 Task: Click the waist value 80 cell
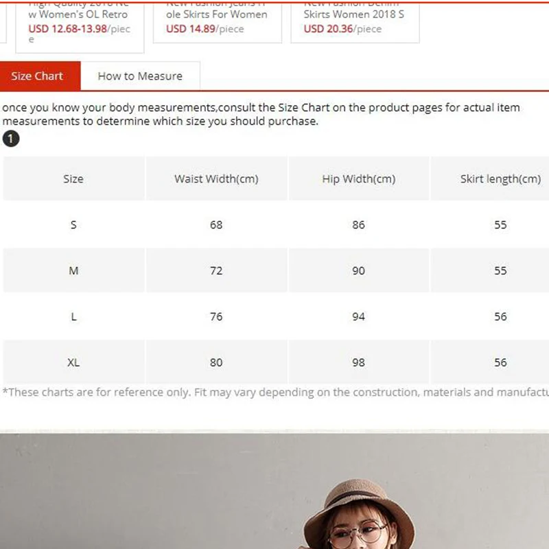[x=216, y=362]
